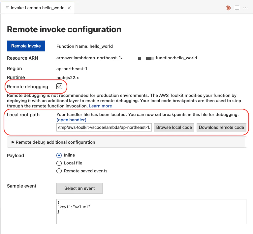Click the Remote Invoke button
The height and width of the screenshot is (234, 253).
[x=26, y=46]
